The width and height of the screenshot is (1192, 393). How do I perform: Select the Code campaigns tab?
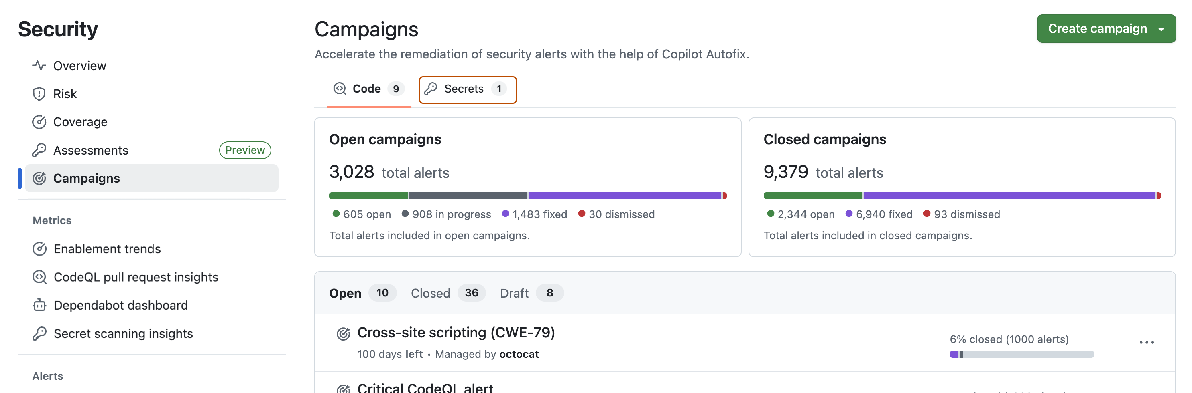click(366, 88)
